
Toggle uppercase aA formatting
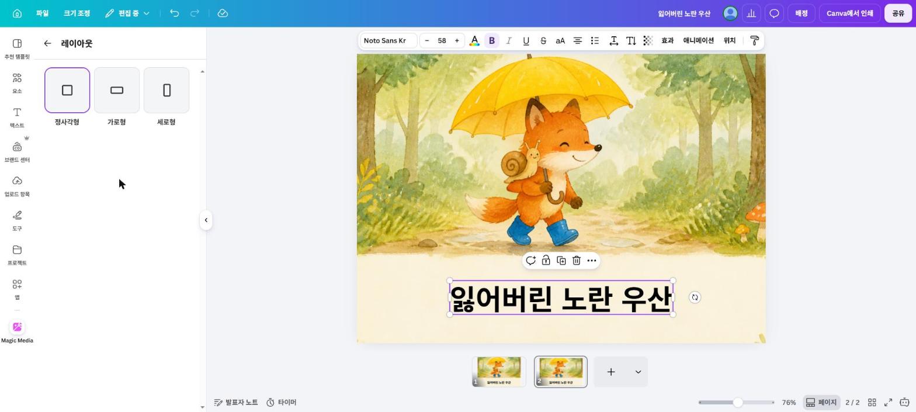coord(560,40)
